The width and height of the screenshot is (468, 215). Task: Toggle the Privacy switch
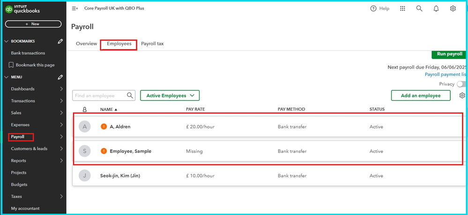point(461,84)
